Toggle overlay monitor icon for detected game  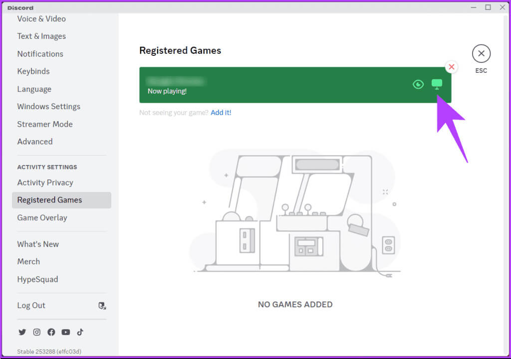[x=437, y=84]
